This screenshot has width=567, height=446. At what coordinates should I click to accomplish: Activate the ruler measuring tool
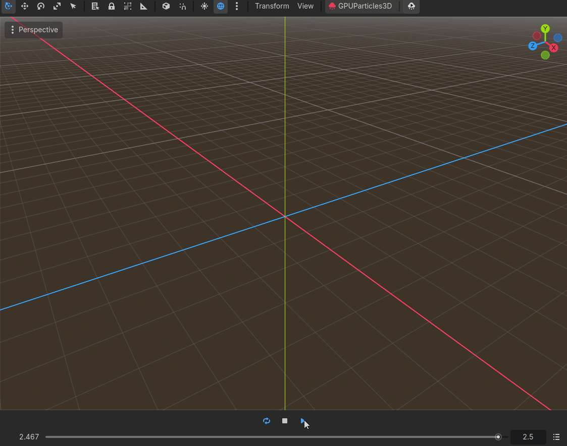pos(144,6)
